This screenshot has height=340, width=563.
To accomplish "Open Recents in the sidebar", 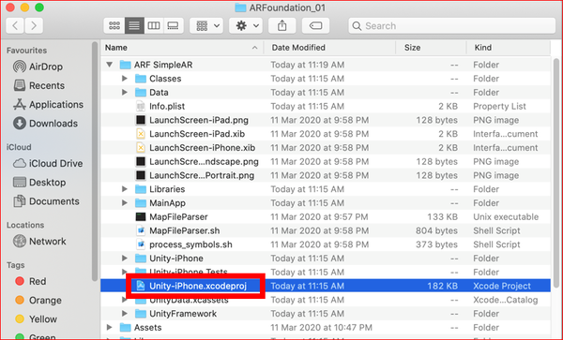I will 38,85.
